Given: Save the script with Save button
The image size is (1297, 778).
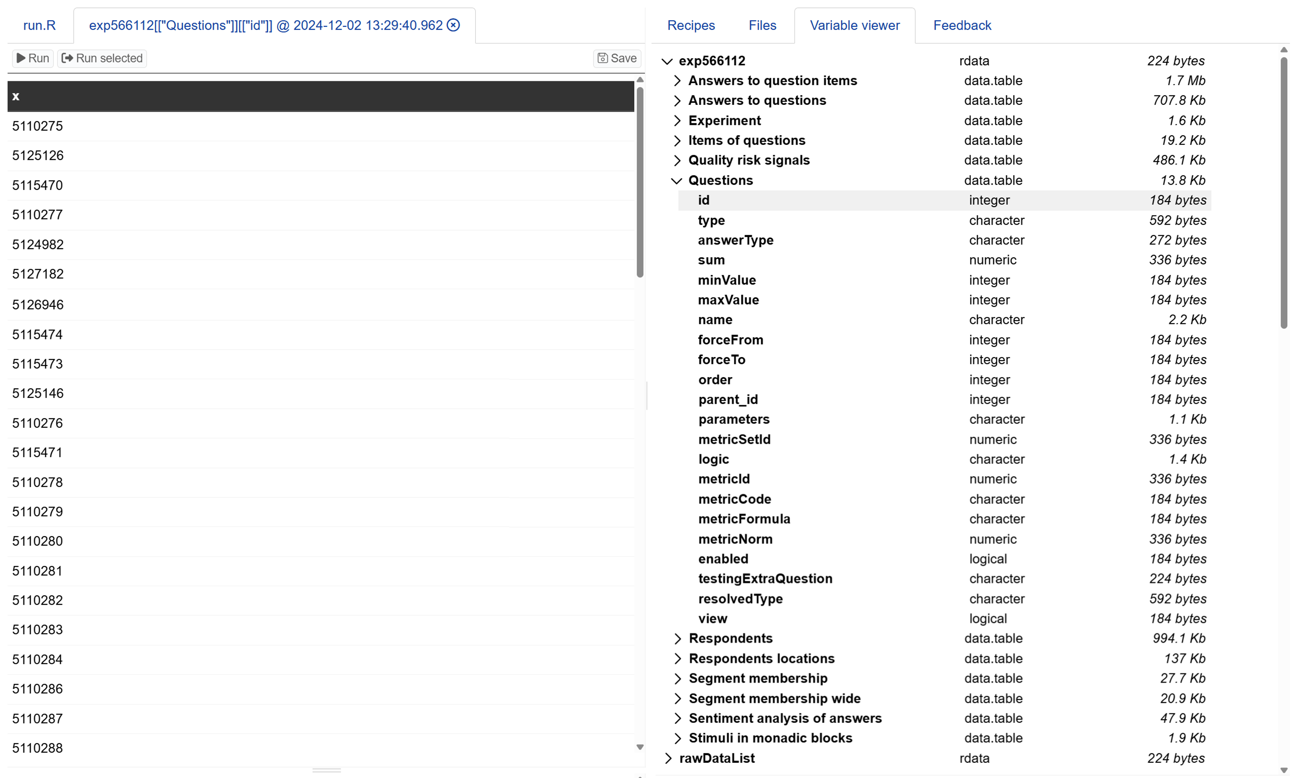Looking at the screenshot, I should pyautogui.click(x=617, y=58).
